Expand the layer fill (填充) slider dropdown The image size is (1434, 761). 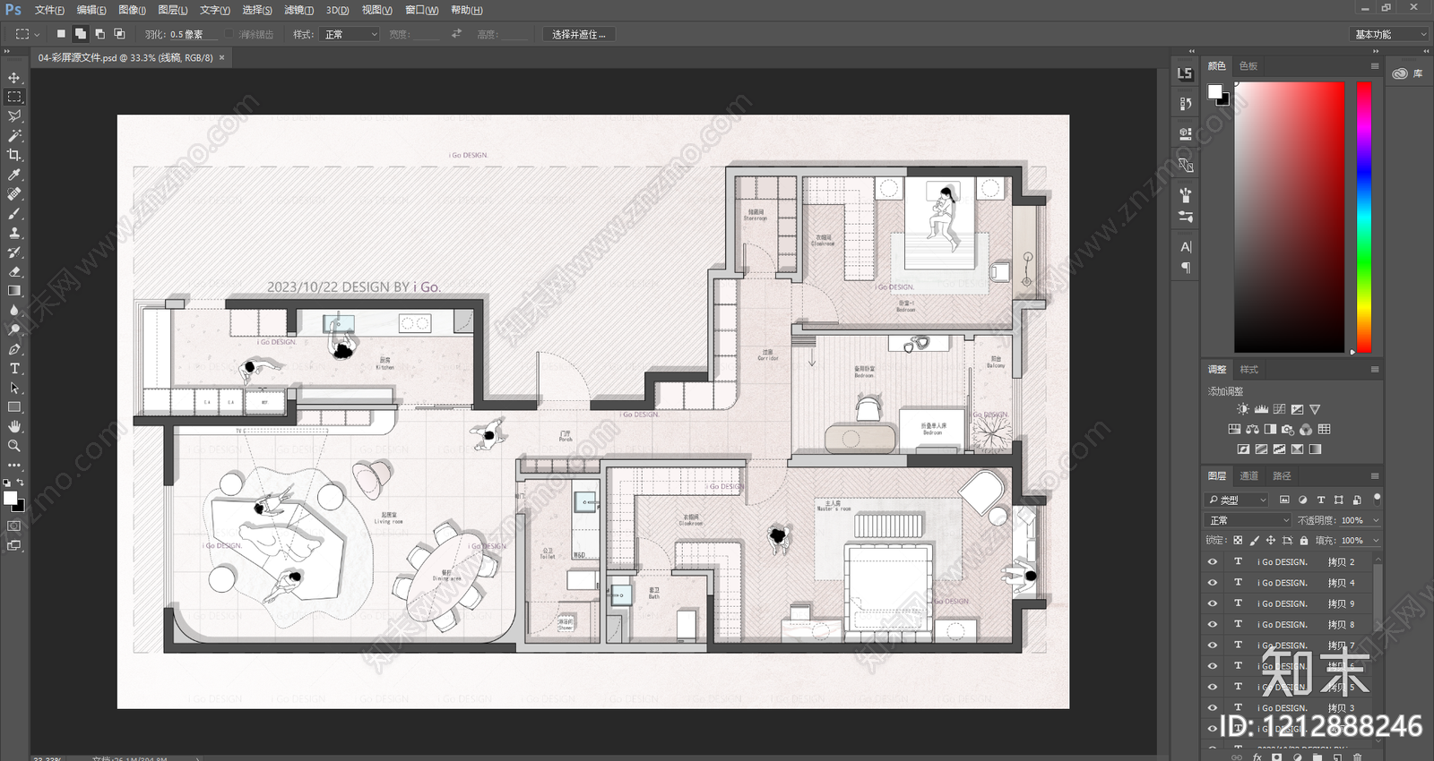[1376, 541]
